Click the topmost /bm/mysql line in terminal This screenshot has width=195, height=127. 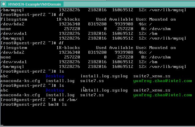coord(10,10)
